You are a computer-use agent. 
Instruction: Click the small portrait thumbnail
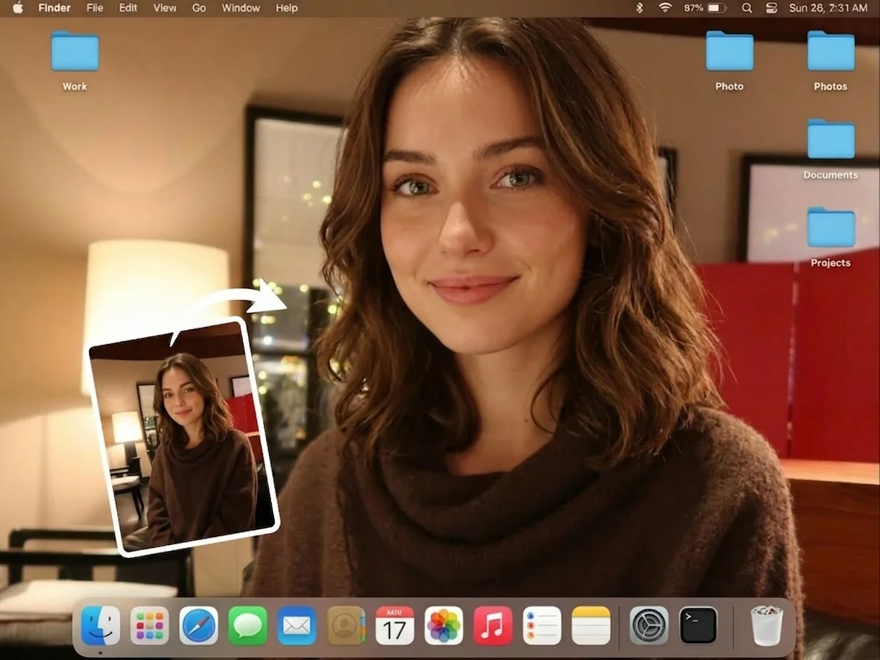coord(184,437)
